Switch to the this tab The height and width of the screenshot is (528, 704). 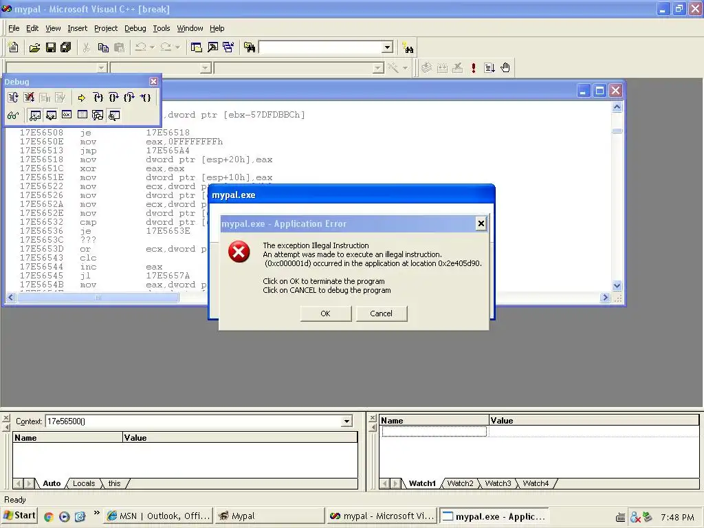tap(115, 483)
